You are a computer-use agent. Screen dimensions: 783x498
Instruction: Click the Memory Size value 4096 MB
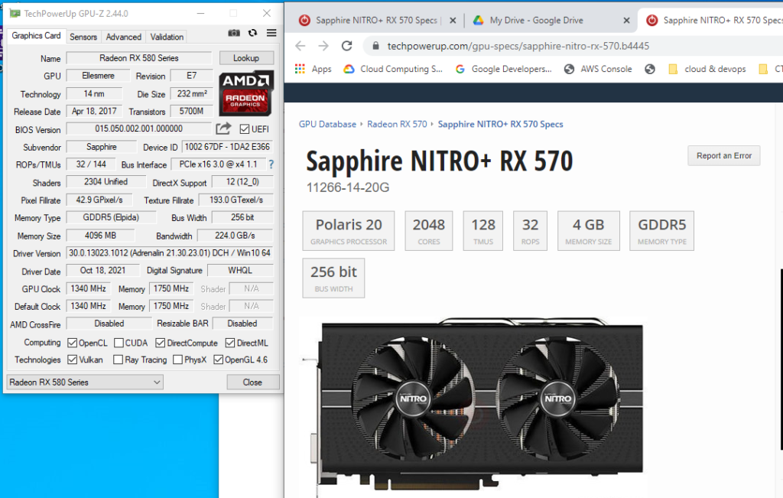point(100,236)
